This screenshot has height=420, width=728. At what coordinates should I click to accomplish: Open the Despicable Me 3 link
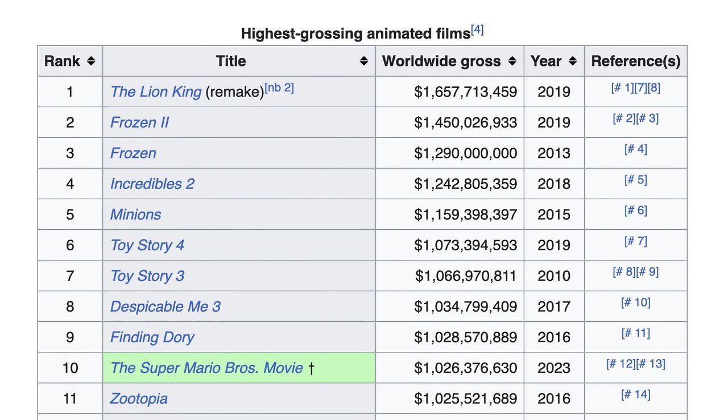[x=165, y=306]
